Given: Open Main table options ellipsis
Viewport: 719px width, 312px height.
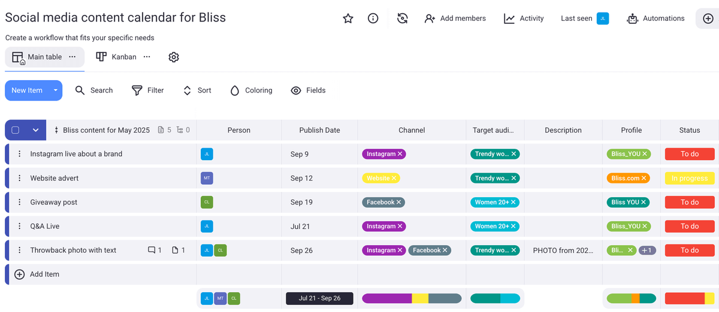Looking at the screenshot, I should 72,57.
